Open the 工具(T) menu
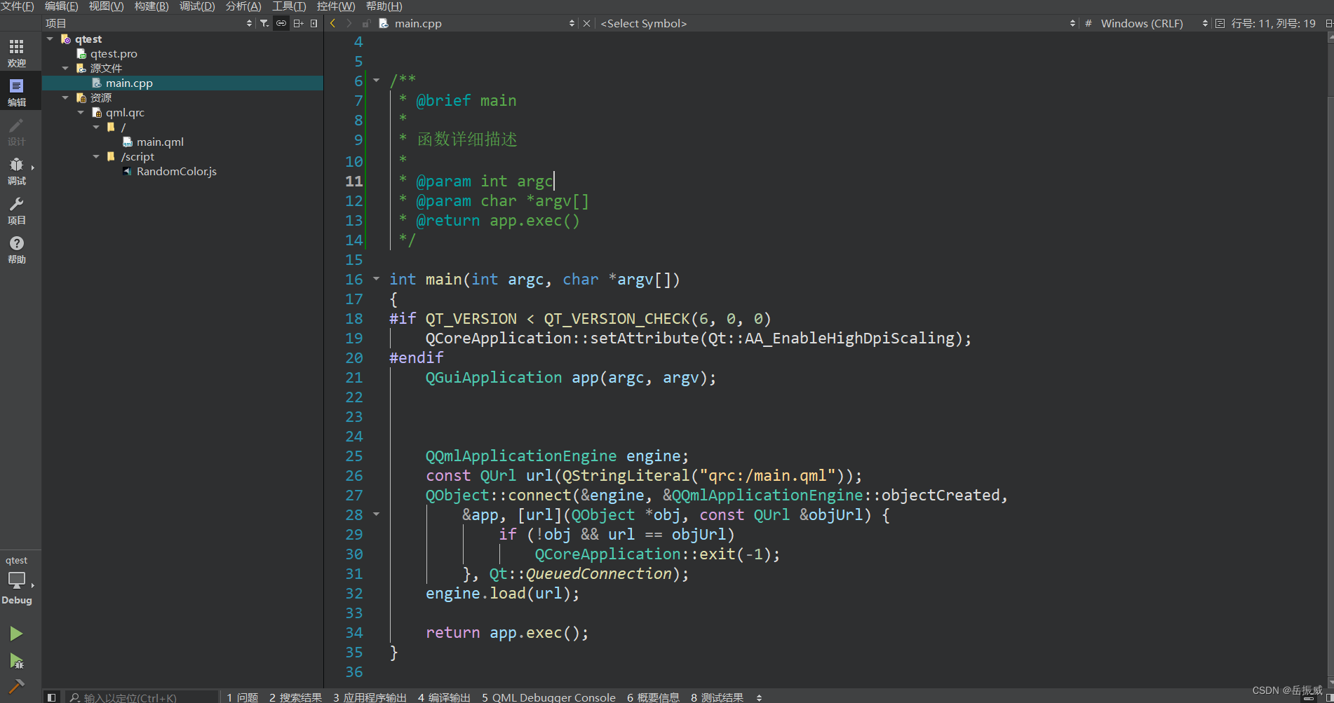The height and width of the screenshot is (703, 1334). click(289, 6)
